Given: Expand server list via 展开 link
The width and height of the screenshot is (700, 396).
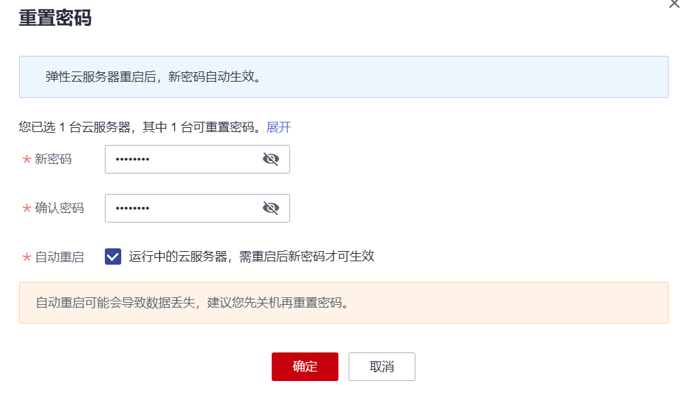Looking at the screenshot, I should [279, 127].
